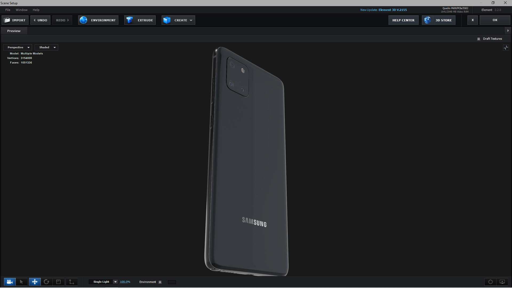The image size is (512, 288).
Task: Click the background color swatch
Action: 172,282
